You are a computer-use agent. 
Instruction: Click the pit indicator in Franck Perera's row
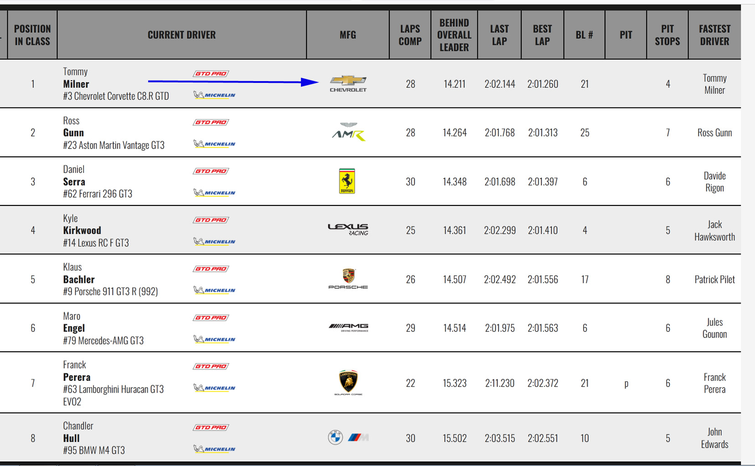(626, 384)
